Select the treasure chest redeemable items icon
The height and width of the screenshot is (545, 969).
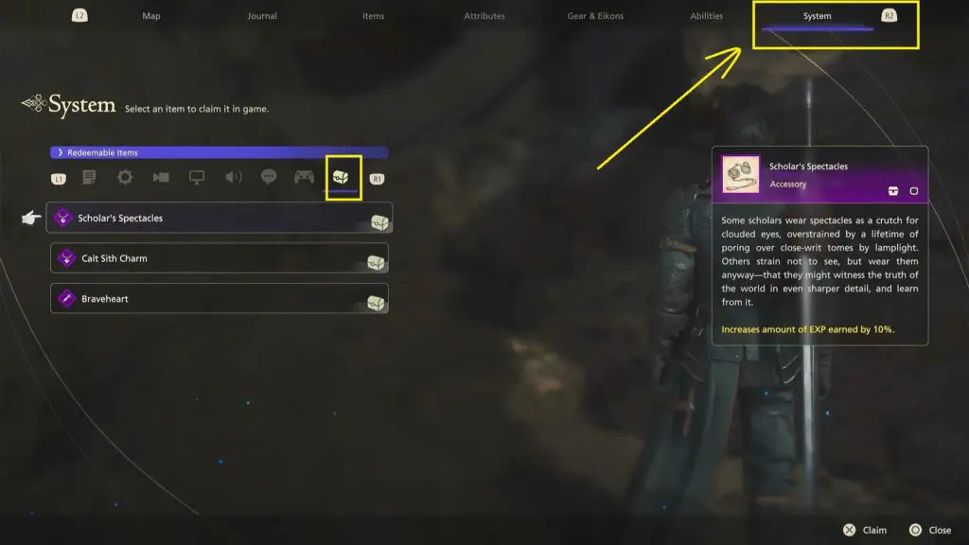[341, 177]
